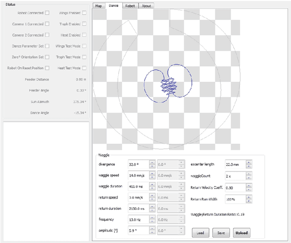Click the frequency value input field
The width and height of the screenshot is (291, 243).
click(138, 219)
